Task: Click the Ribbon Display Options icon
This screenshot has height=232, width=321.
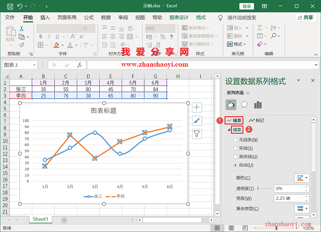Action: (x=264, y=6)
